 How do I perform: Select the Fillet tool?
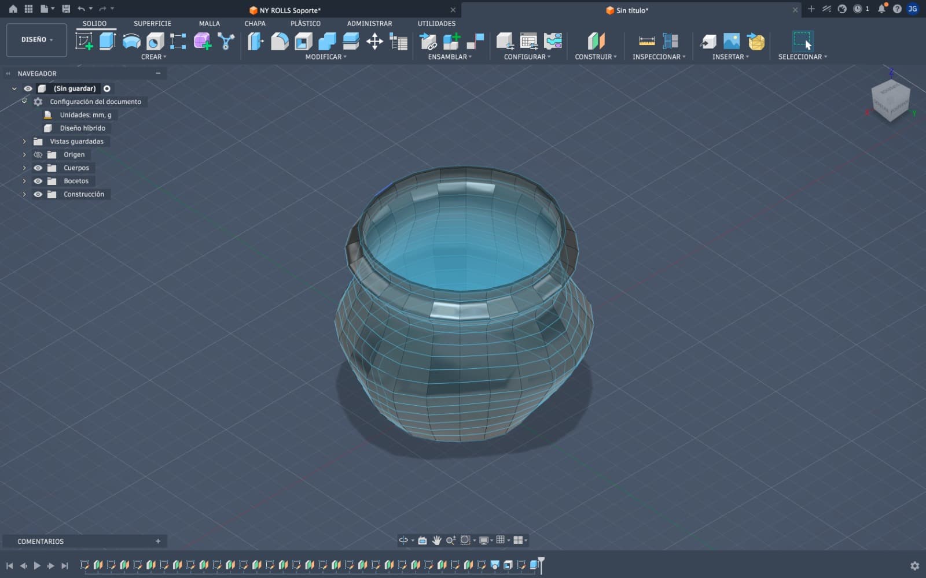tap(280, 41)
